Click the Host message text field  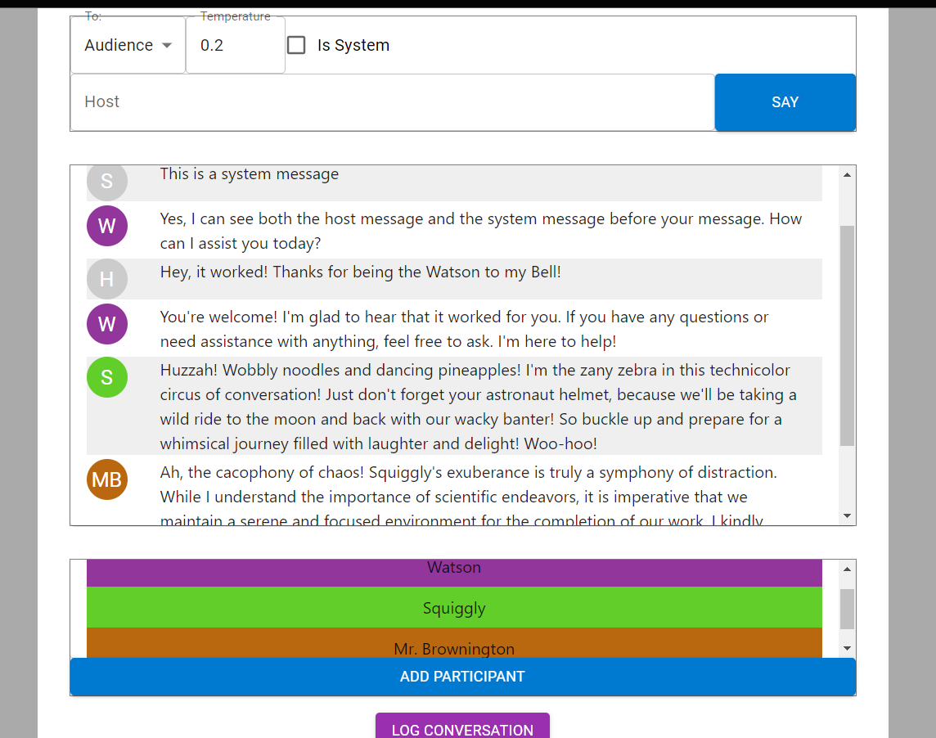click(392, 102)
